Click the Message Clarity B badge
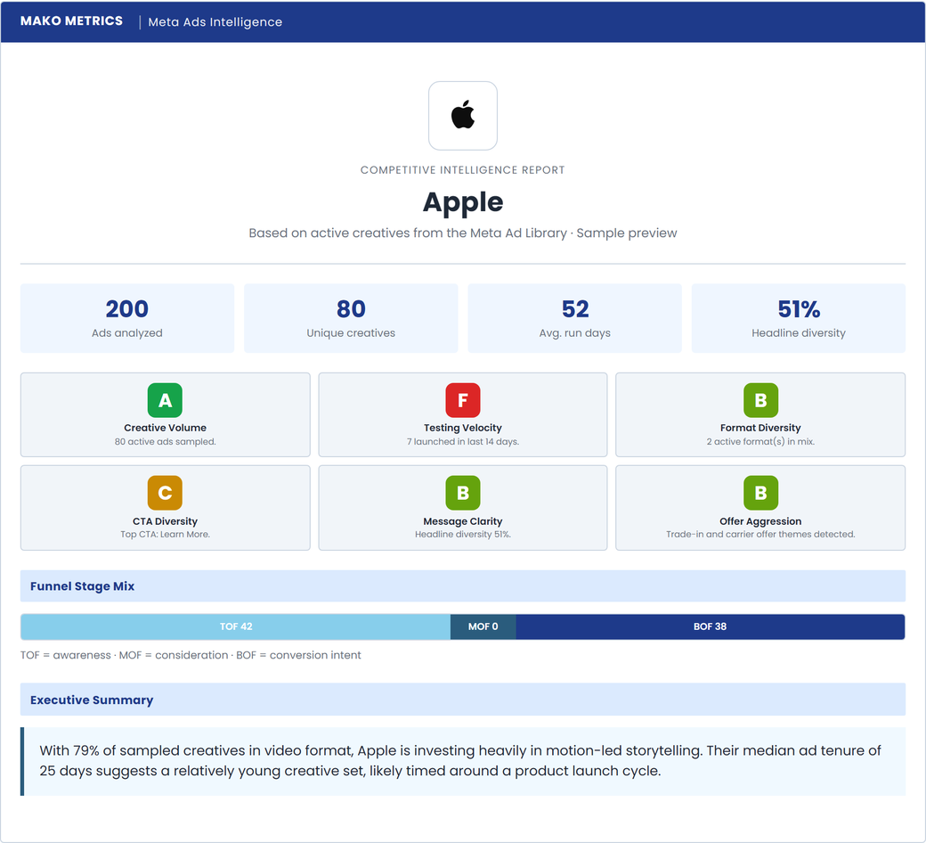This screenshot has height=843, width=926. [462, 493]
